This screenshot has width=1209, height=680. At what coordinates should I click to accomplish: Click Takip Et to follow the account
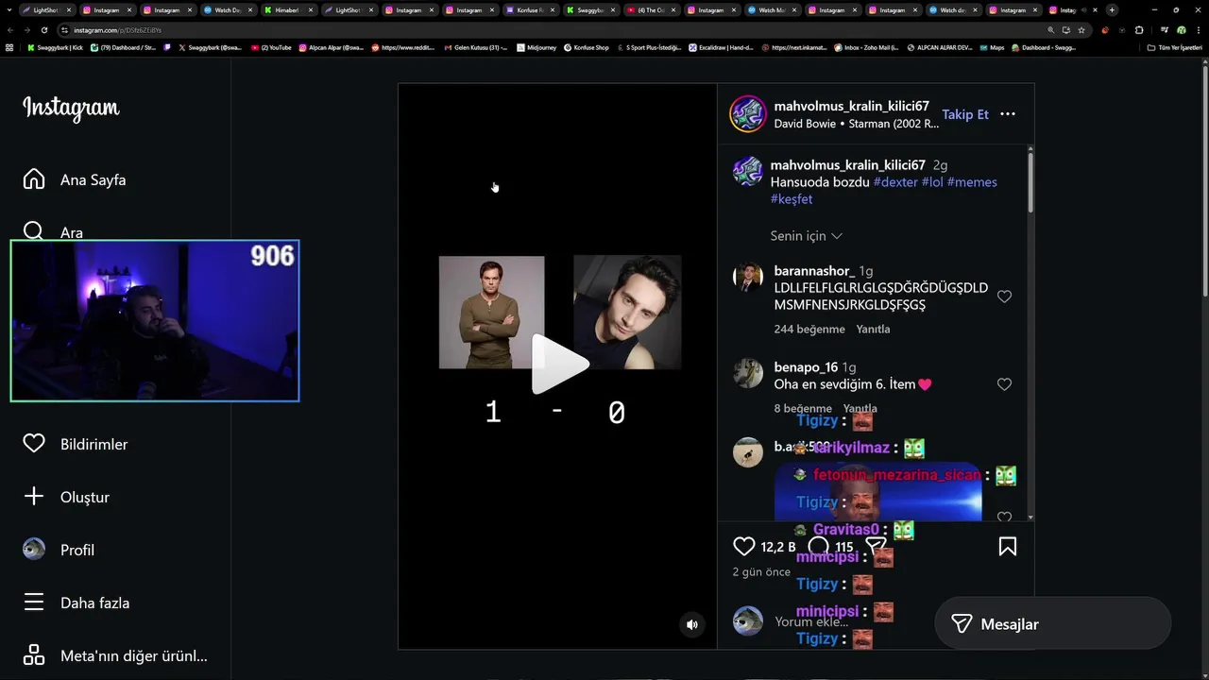pos(965,114)
